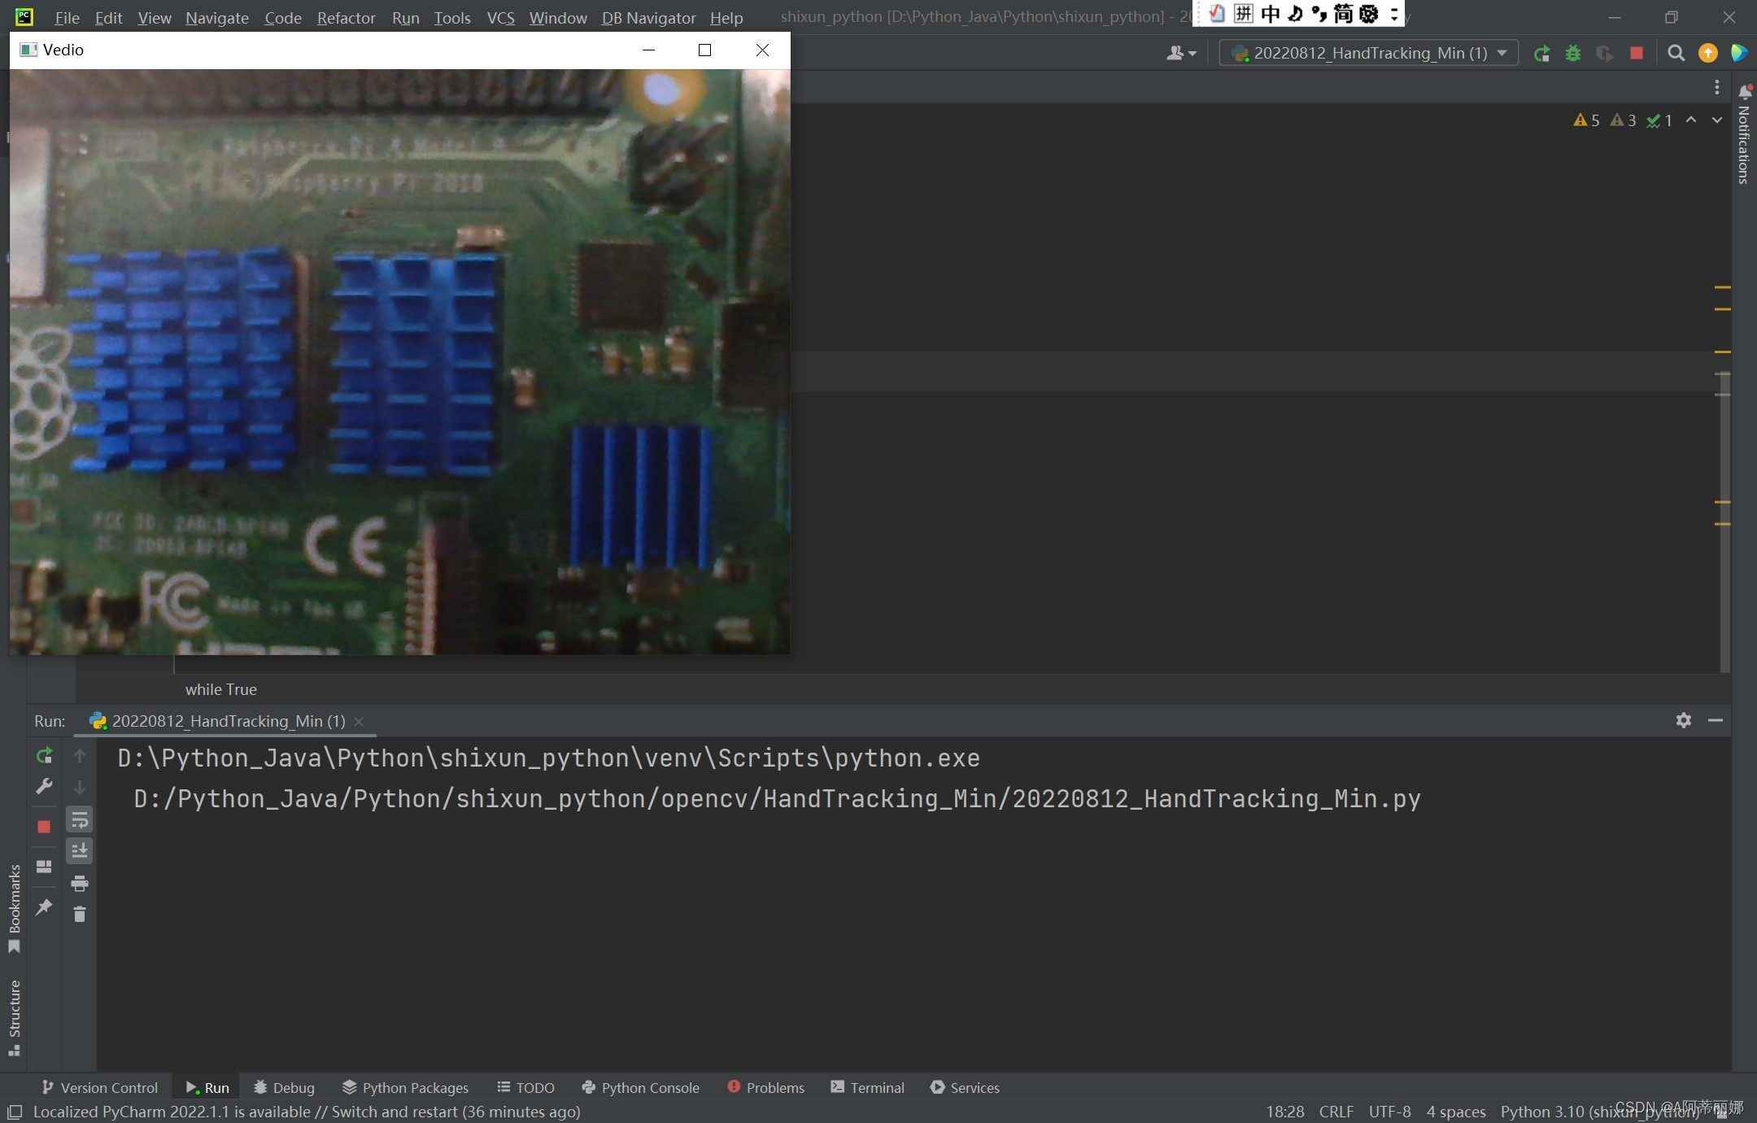1757x1123 pixels.
Task: Edit run configuration with the wrench icon
Action: pos(44,786)
